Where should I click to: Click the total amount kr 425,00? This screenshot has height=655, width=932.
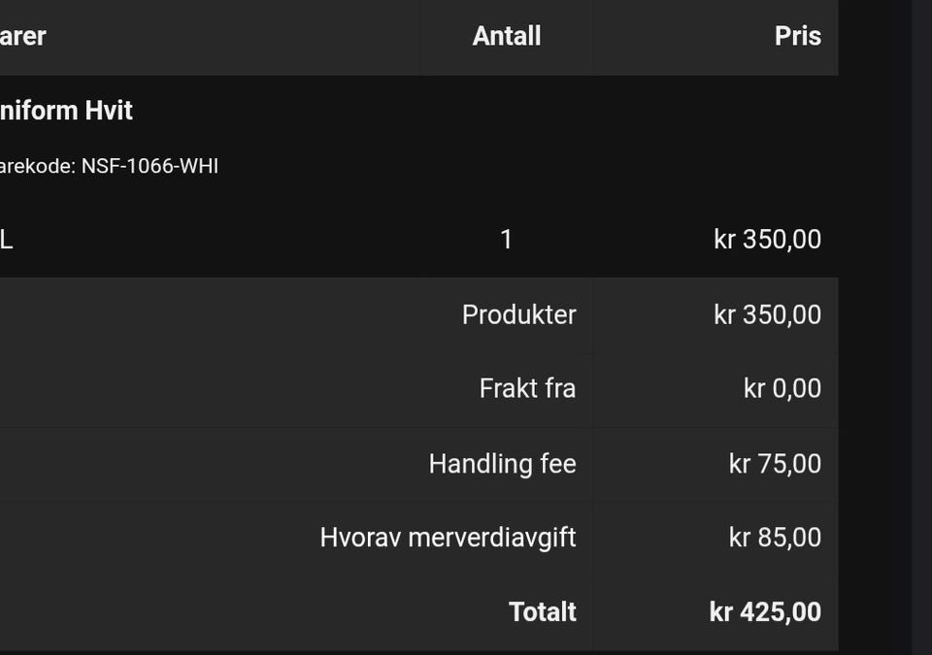point(765,612)
